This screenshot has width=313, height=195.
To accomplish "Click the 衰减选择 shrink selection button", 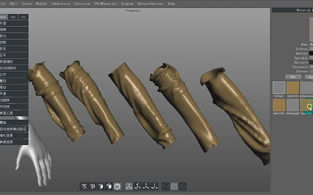I will [14, 142].
